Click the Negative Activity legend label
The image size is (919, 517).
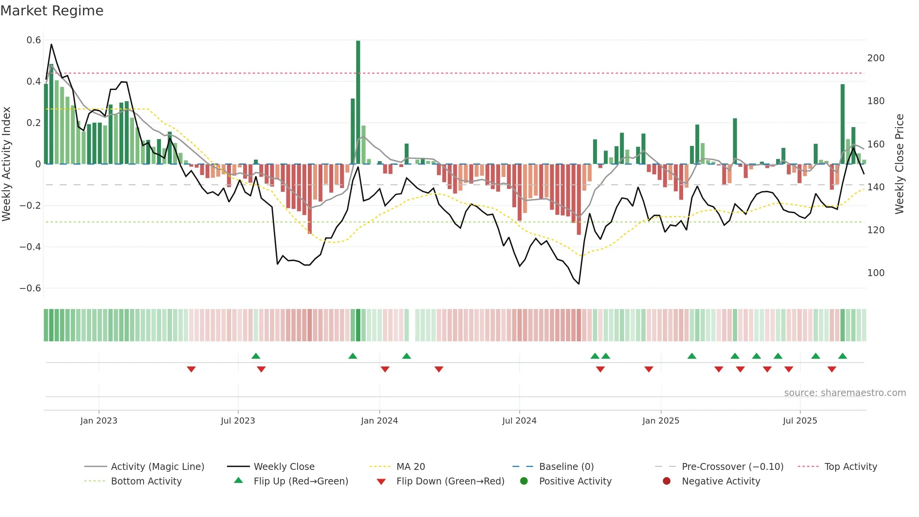click(x=721, y=481)
